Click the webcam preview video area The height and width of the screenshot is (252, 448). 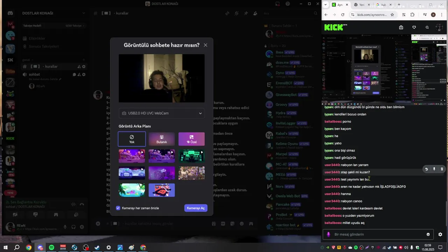pos(162,78)
